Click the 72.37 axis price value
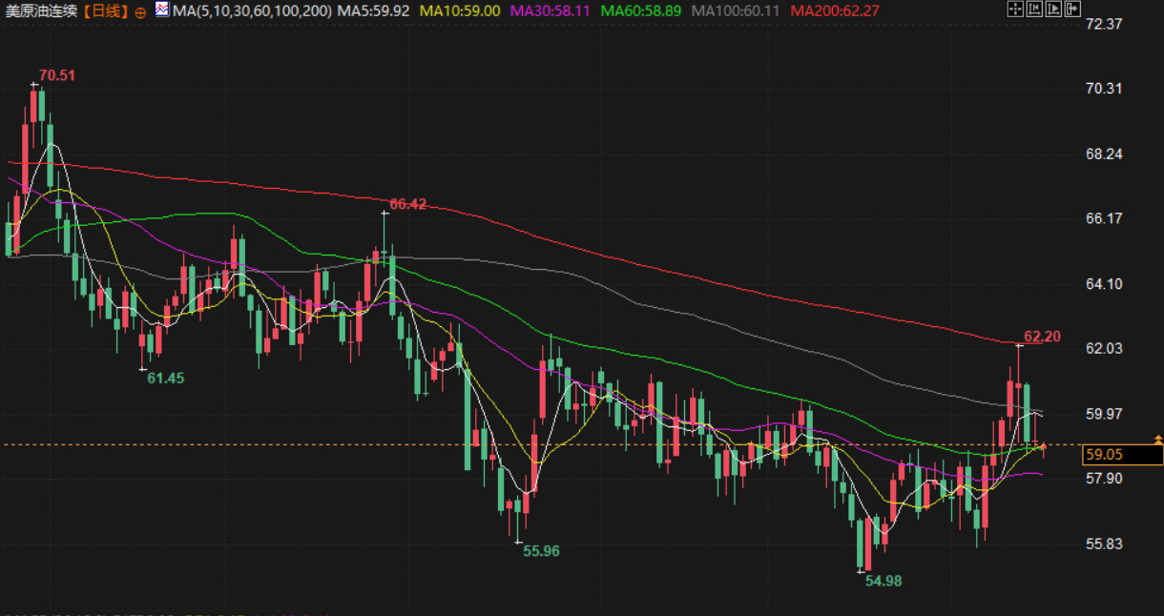The width and height of the screenshot is (1164, 616). (x=1103, y=23)
